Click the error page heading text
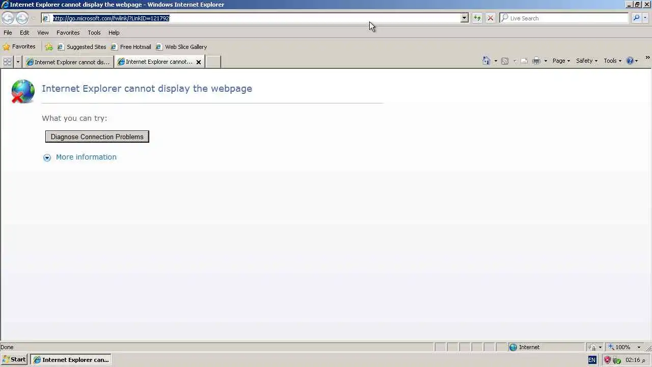 coord(147,88)
